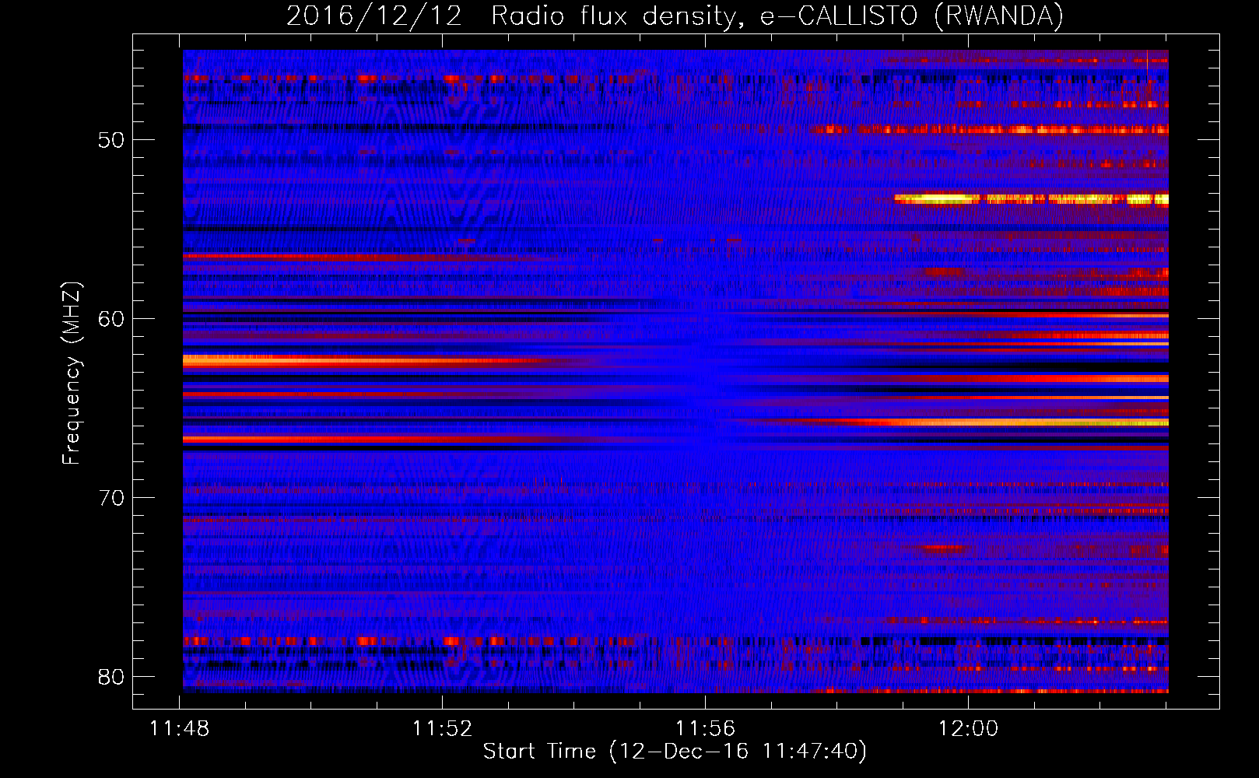Screen dimensions: 1259x778
Task: Click the plot title '2016/12/12 Radio flux density, e-CALLISTO (RWANDA)'
Action: pyautogui.click(x=675, y=16)
